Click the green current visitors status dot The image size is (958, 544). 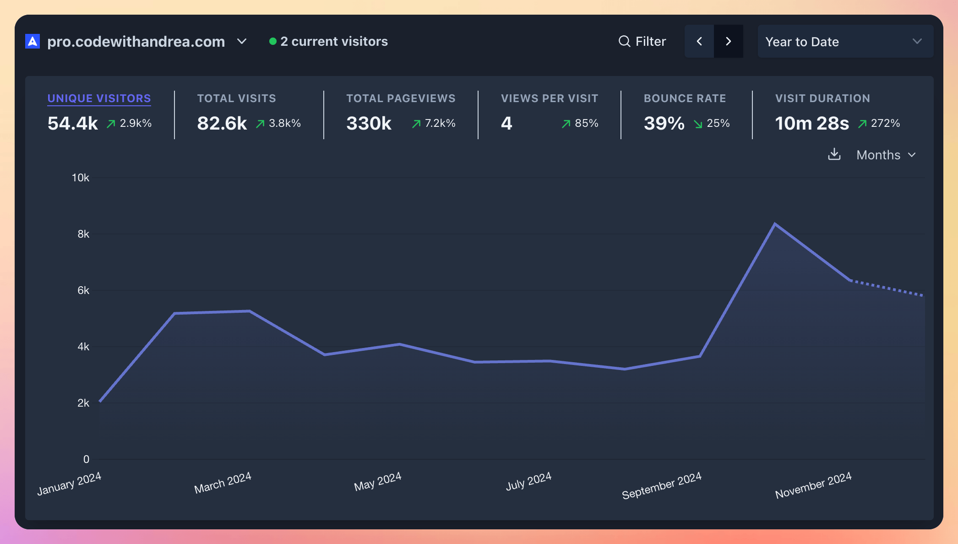tap(273, 41)
